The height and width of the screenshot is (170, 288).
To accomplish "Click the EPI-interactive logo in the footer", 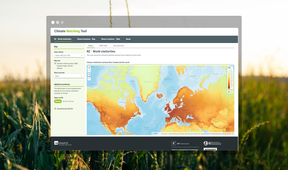I will (180, 143).
